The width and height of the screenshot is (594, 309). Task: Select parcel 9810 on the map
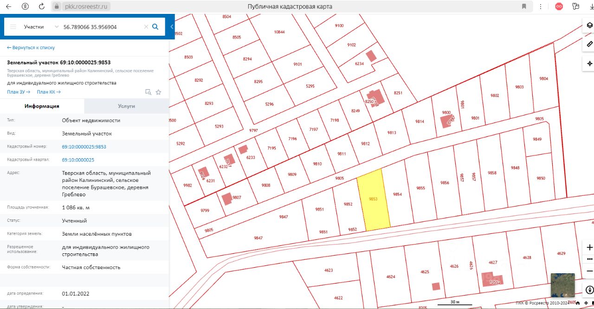coord(317,164)
